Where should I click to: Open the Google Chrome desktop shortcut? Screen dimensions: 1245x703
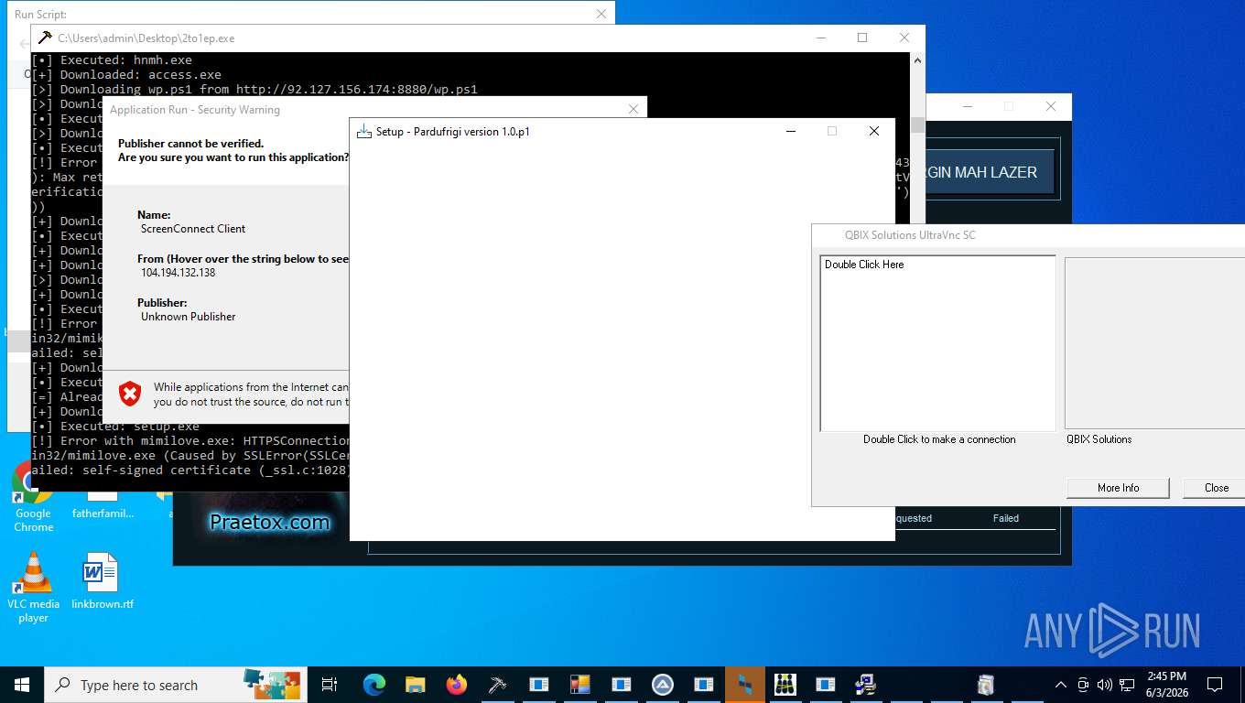(33, 495)
